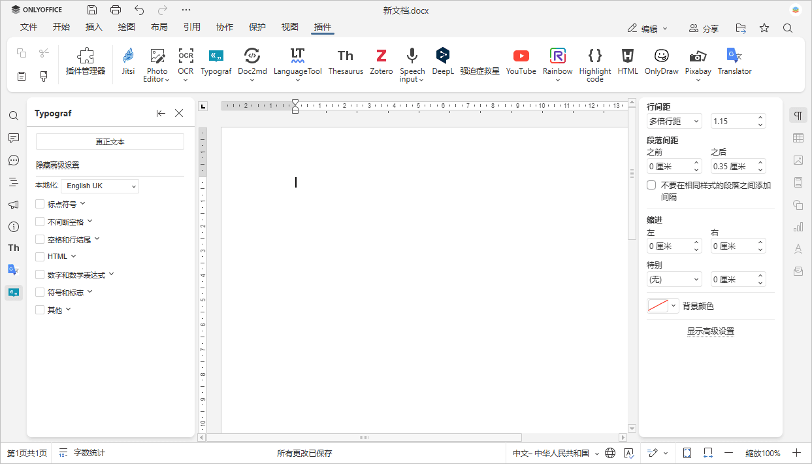The width and height of the screenshot is (812, 464).
Task: Click the 更正文本 button
Action: point(110,142)
